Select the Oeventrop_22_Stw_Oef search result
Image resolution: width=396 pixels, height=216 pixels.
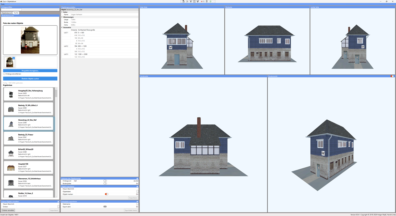[28, 124]
